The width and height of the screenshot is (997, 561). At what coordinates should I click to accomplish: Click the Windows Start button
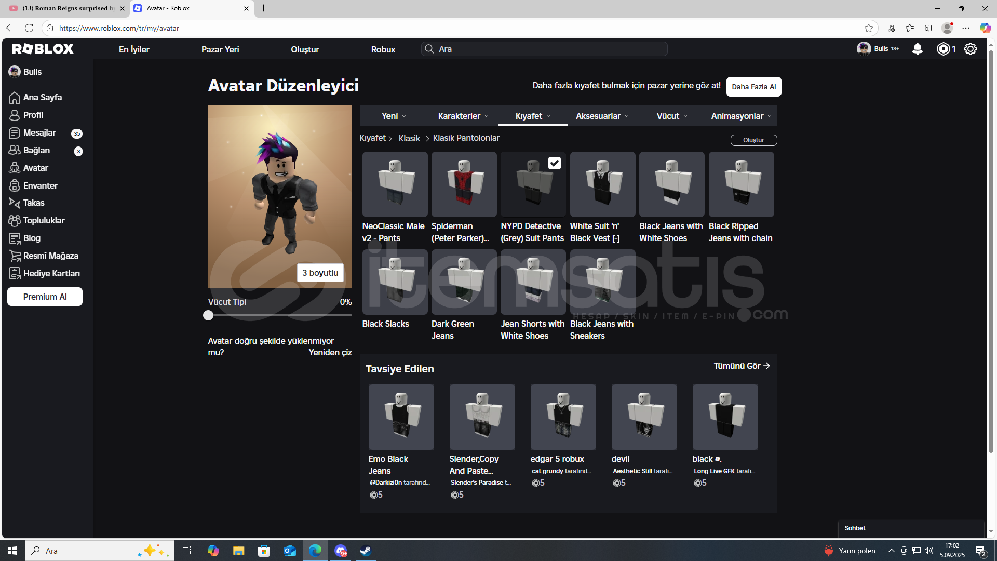pyautogui.click(x=12, y=551)
